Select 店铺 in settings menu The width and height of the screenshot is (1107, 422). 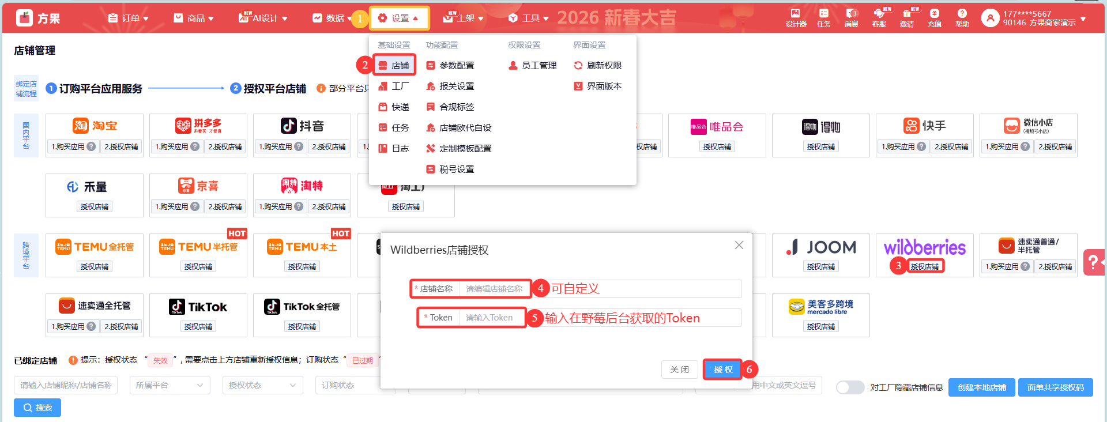[x=394, y=66]
